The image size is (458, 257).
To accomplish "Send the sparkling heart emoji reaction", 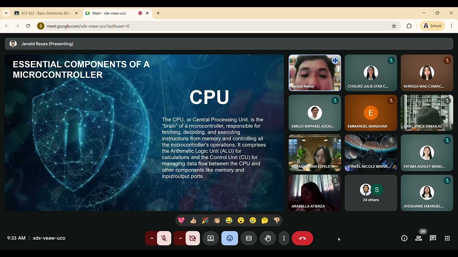I will (x=181, y=221).
